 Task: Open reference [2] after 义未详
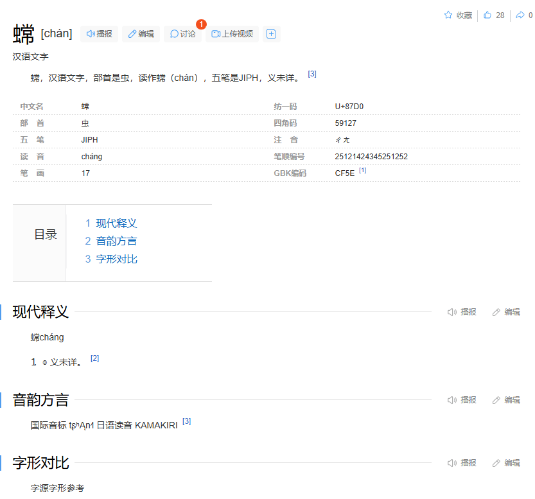click(x=94, y=358)
